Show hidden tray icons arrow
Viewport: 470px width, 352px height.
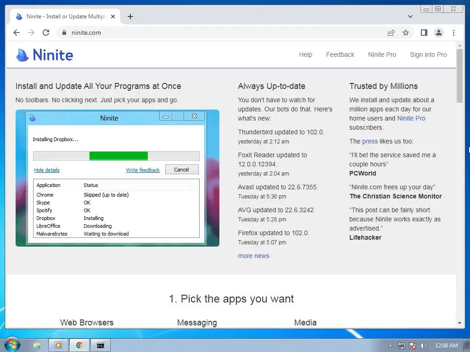click(390, 346)
